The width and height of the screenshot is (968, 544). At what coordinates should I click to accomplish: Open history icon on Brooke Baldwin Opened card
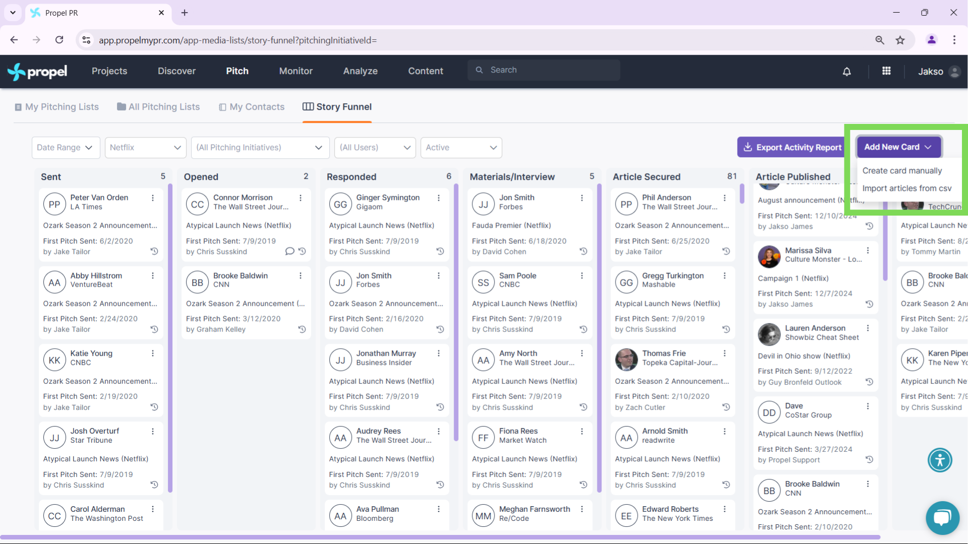tap(302, 329)
